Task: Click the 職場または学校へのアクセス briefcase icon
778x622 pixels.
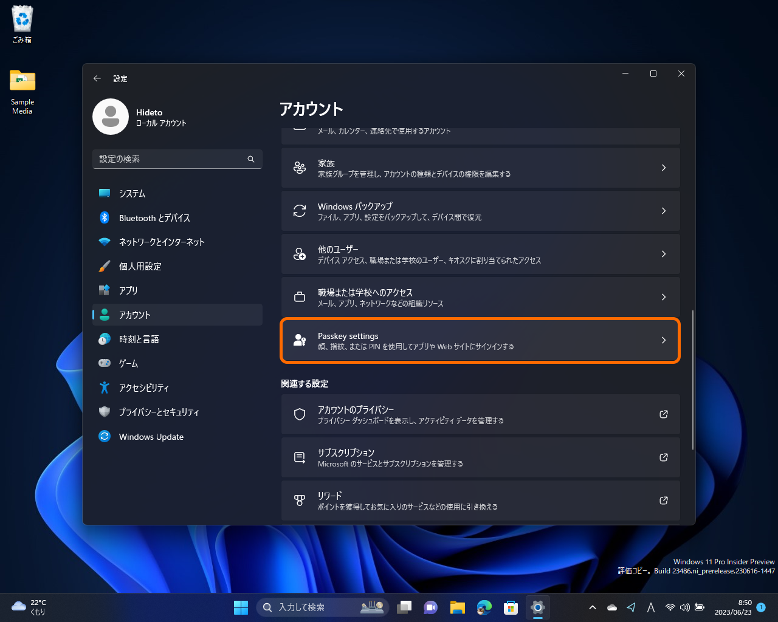Action: point(299,297)
